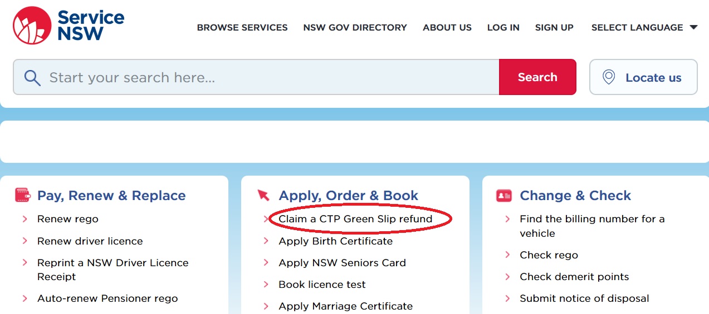Click the red ID card icon
The height and width of the screenshot is (314, 709).
click(503, 196)
